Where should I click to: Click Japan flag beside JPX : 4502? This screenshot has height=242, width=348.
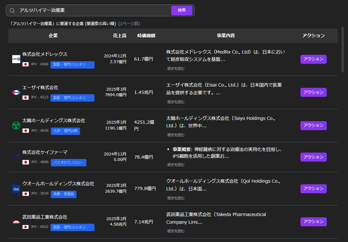click(x=25, y=227)
